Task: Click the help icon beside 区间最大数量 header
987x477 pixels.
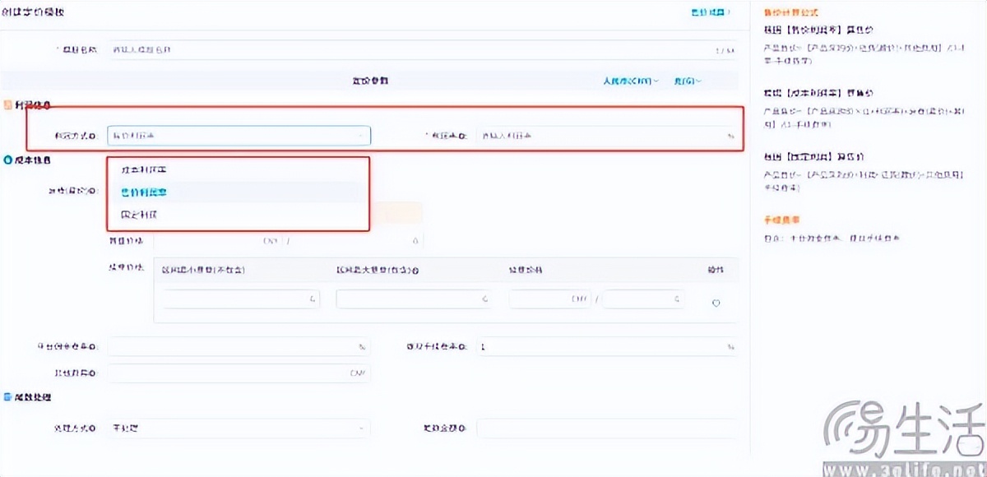Action: click(415, 270)
